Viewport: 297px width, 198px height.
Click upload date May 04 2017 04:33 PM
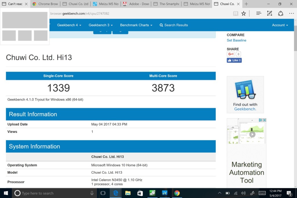coord(109,124)
